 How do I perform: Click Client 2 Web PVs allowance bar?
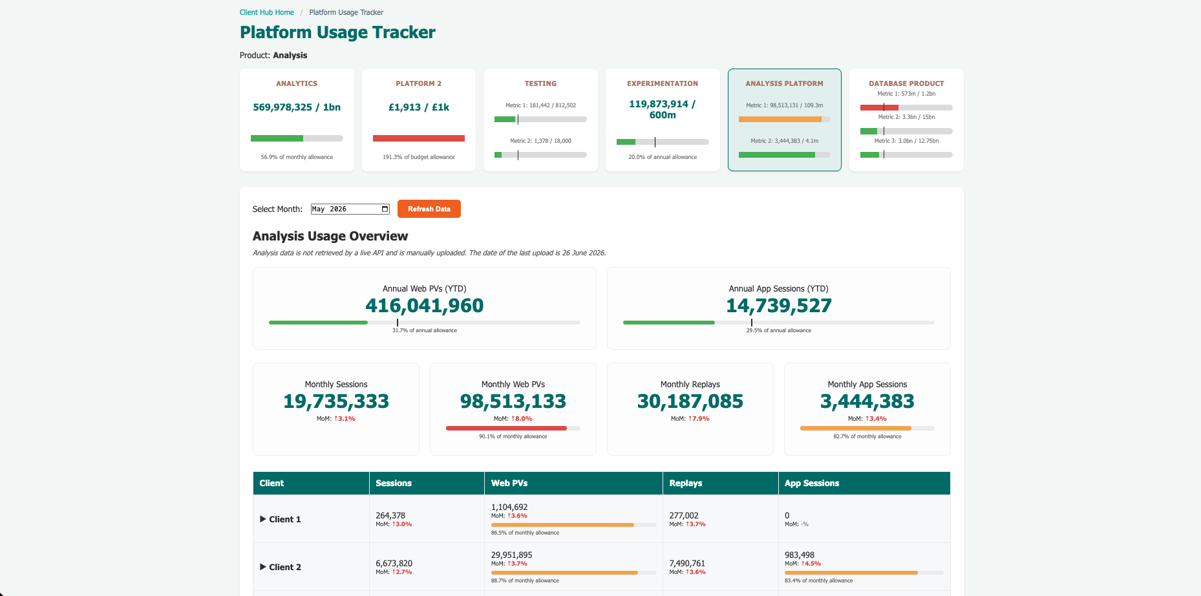pyautogui.click(x=573, y=573)
